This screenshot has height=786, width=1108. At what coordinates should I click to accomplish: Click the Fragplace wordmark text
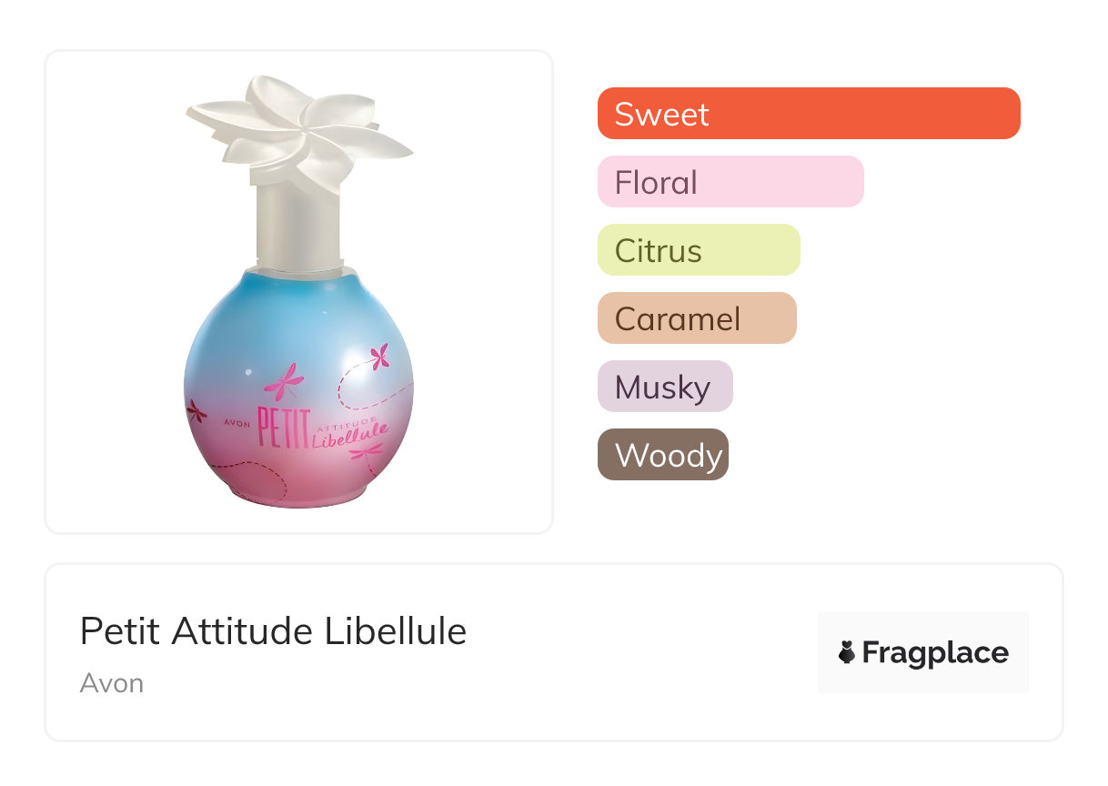click(935, 653)
